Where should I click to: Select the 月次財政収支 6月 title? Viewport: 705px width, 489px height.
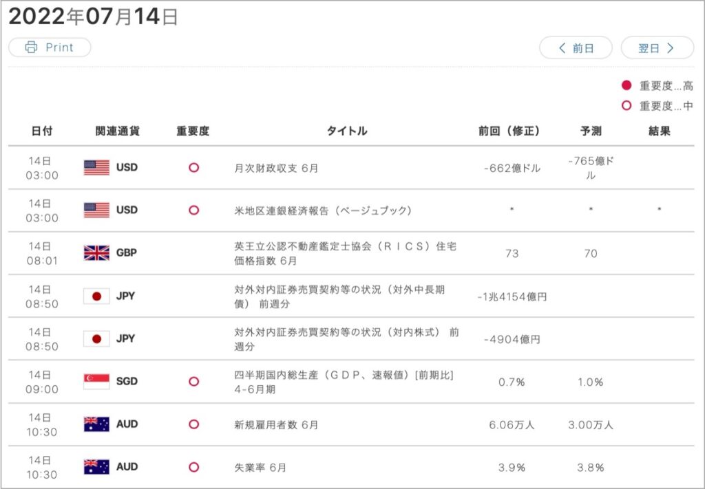point(276,168)
